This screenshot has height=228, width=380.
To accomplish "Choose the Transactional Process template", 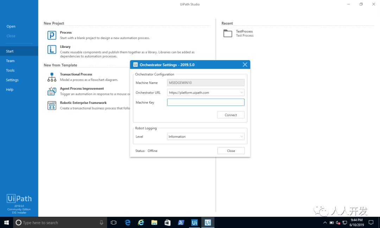I will 76,74.
